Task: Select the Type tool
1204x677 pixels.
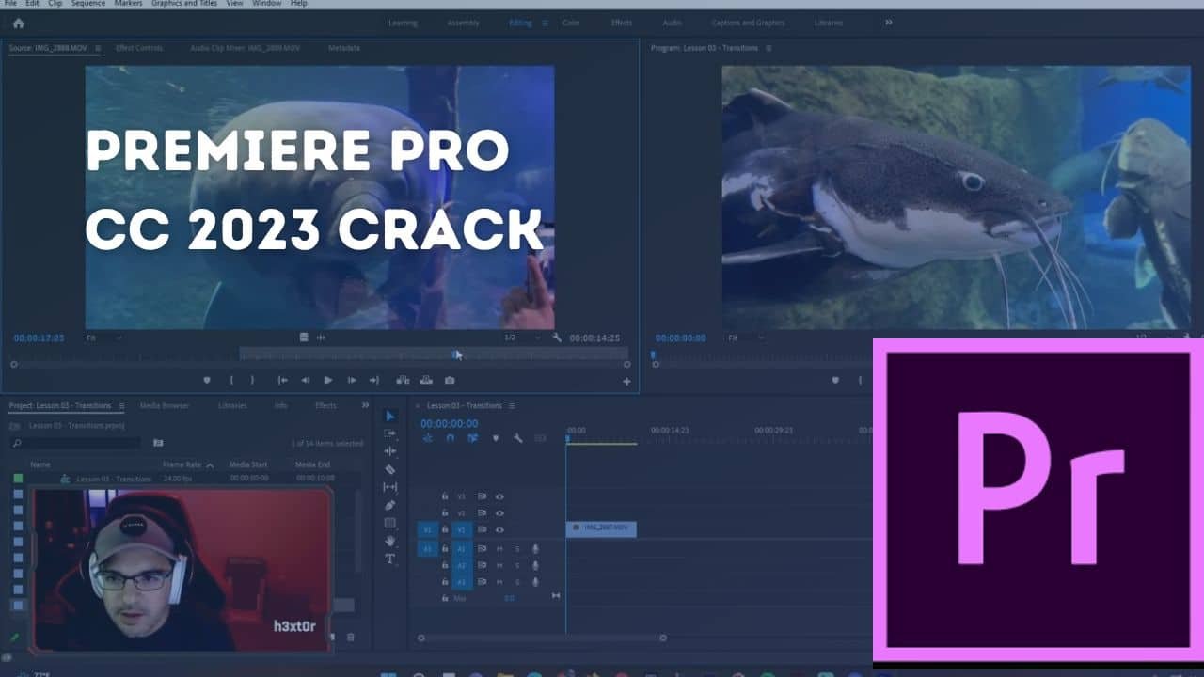Action: (x=390, y=559)
